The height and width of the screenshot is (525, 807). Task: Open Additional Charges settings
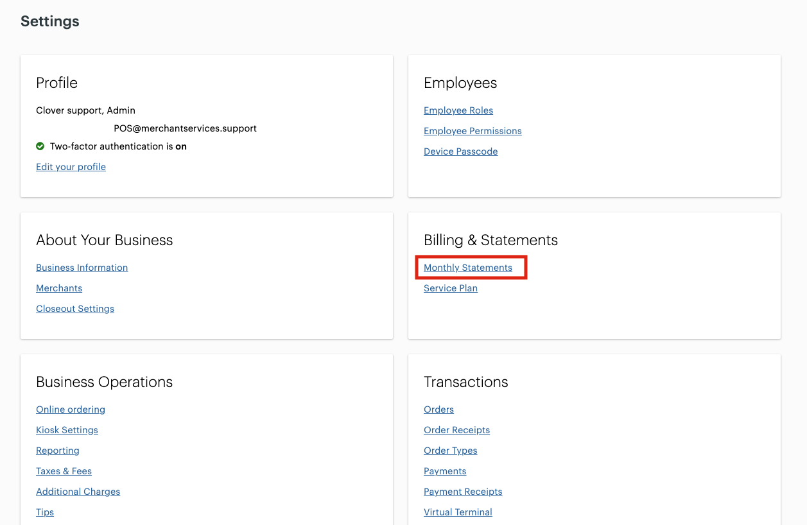coord(78,492)
